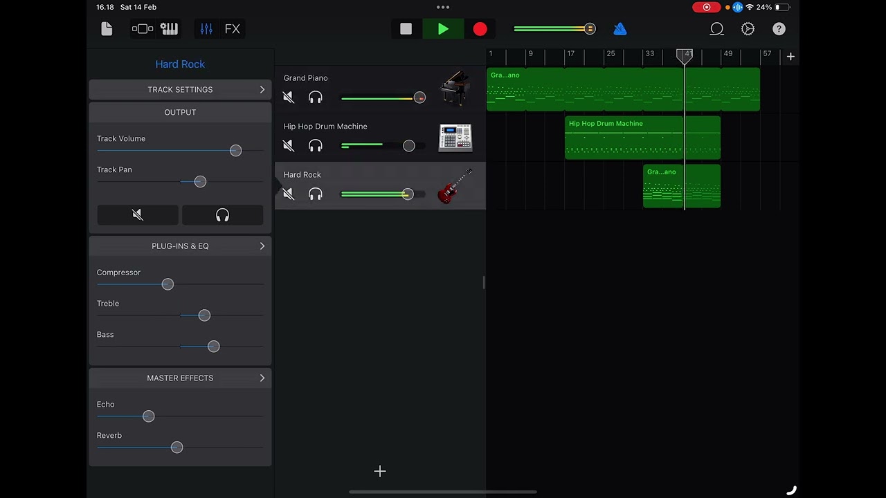Tap the multitasking three dots at top

(x=443, y=7)
